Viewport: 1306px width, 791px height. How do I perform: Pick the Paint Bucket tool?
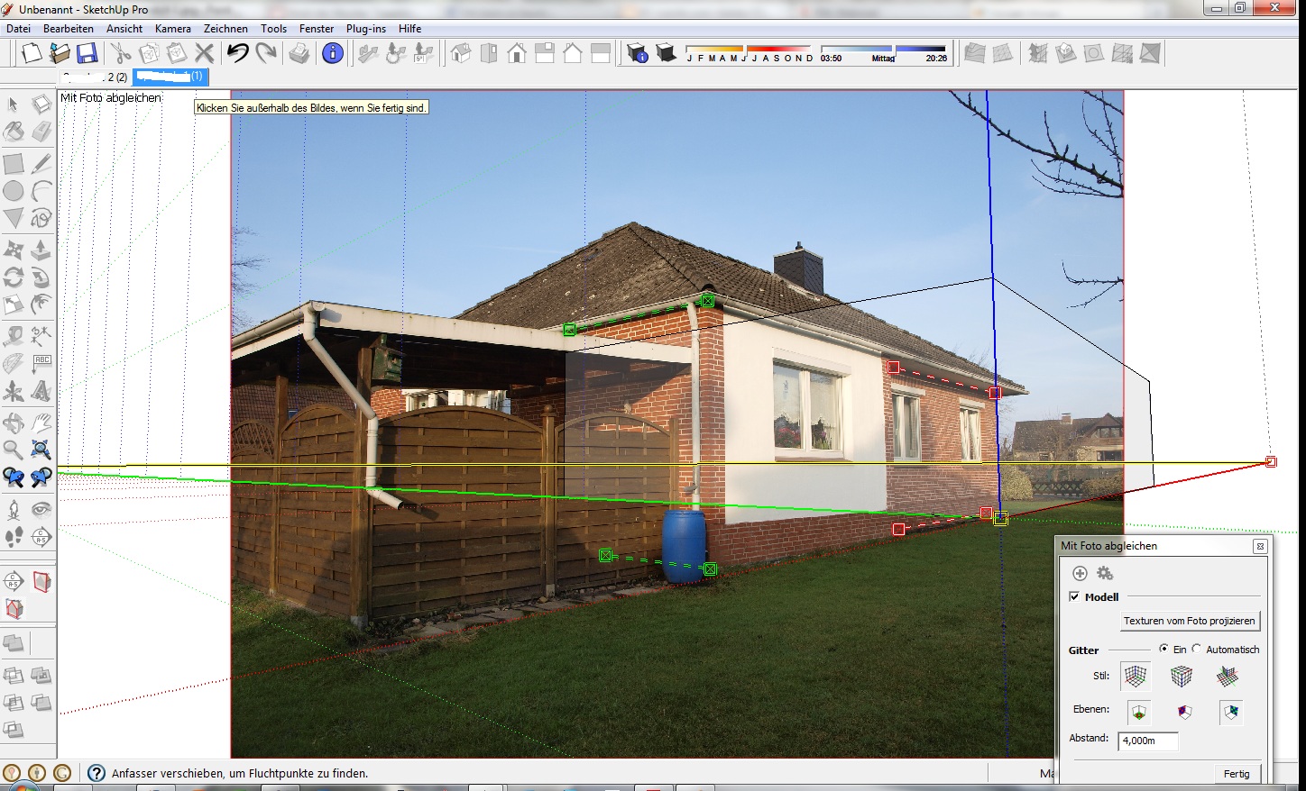[13, 132]
